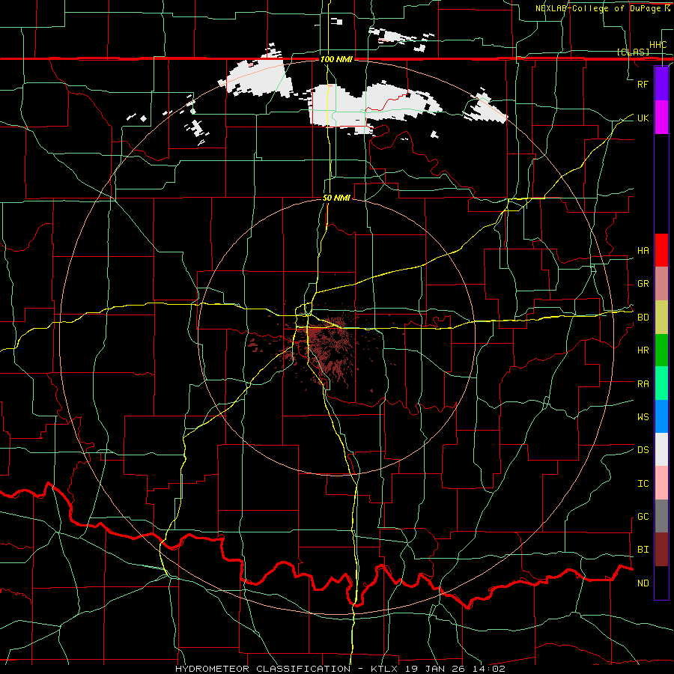Viewport: 674px width, 674px height.
Task: Click the gray GC ground clutter swatch
Action: [x=661, y=516]
